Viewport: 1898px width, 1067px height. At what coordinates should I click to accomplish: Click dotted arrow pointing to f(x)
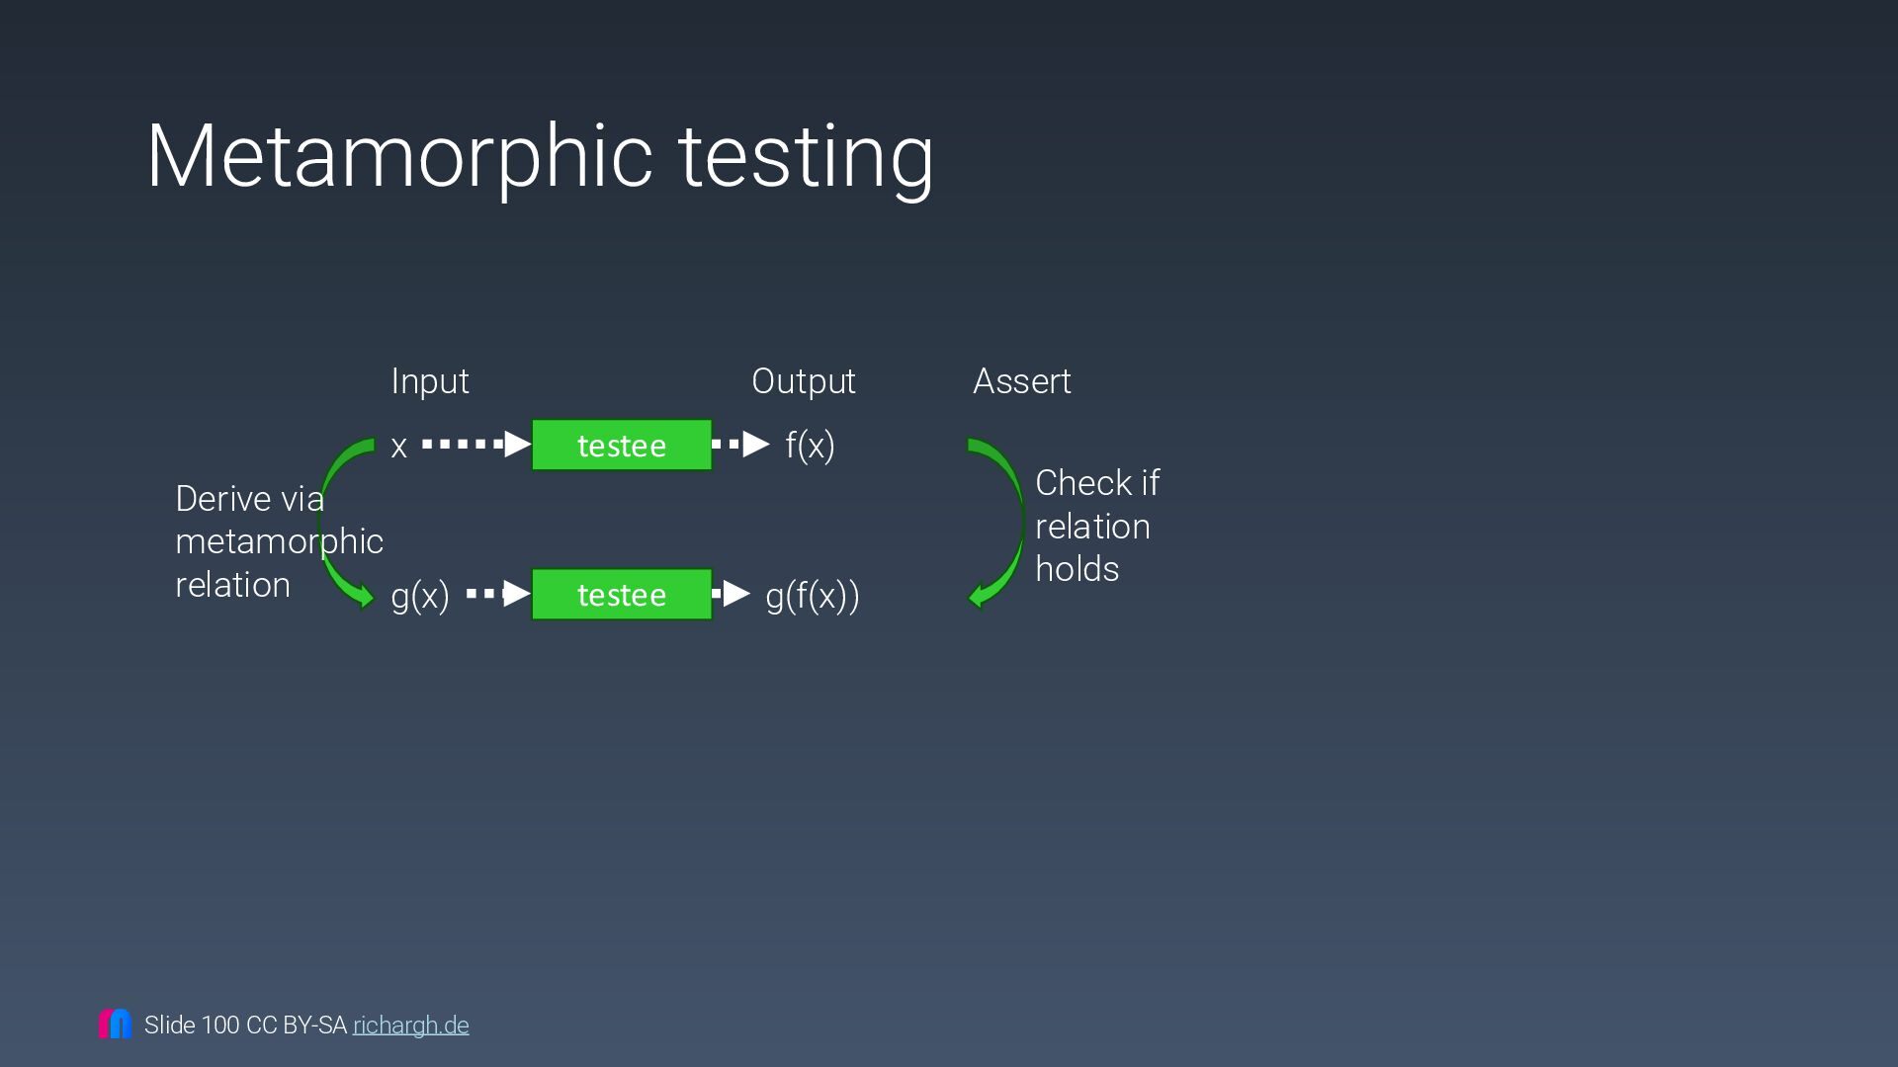point(741,445)
